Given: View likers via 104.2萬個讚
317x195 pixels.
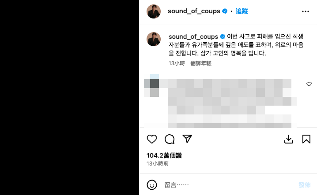Looking at the screenshot, I should point(164,155).
